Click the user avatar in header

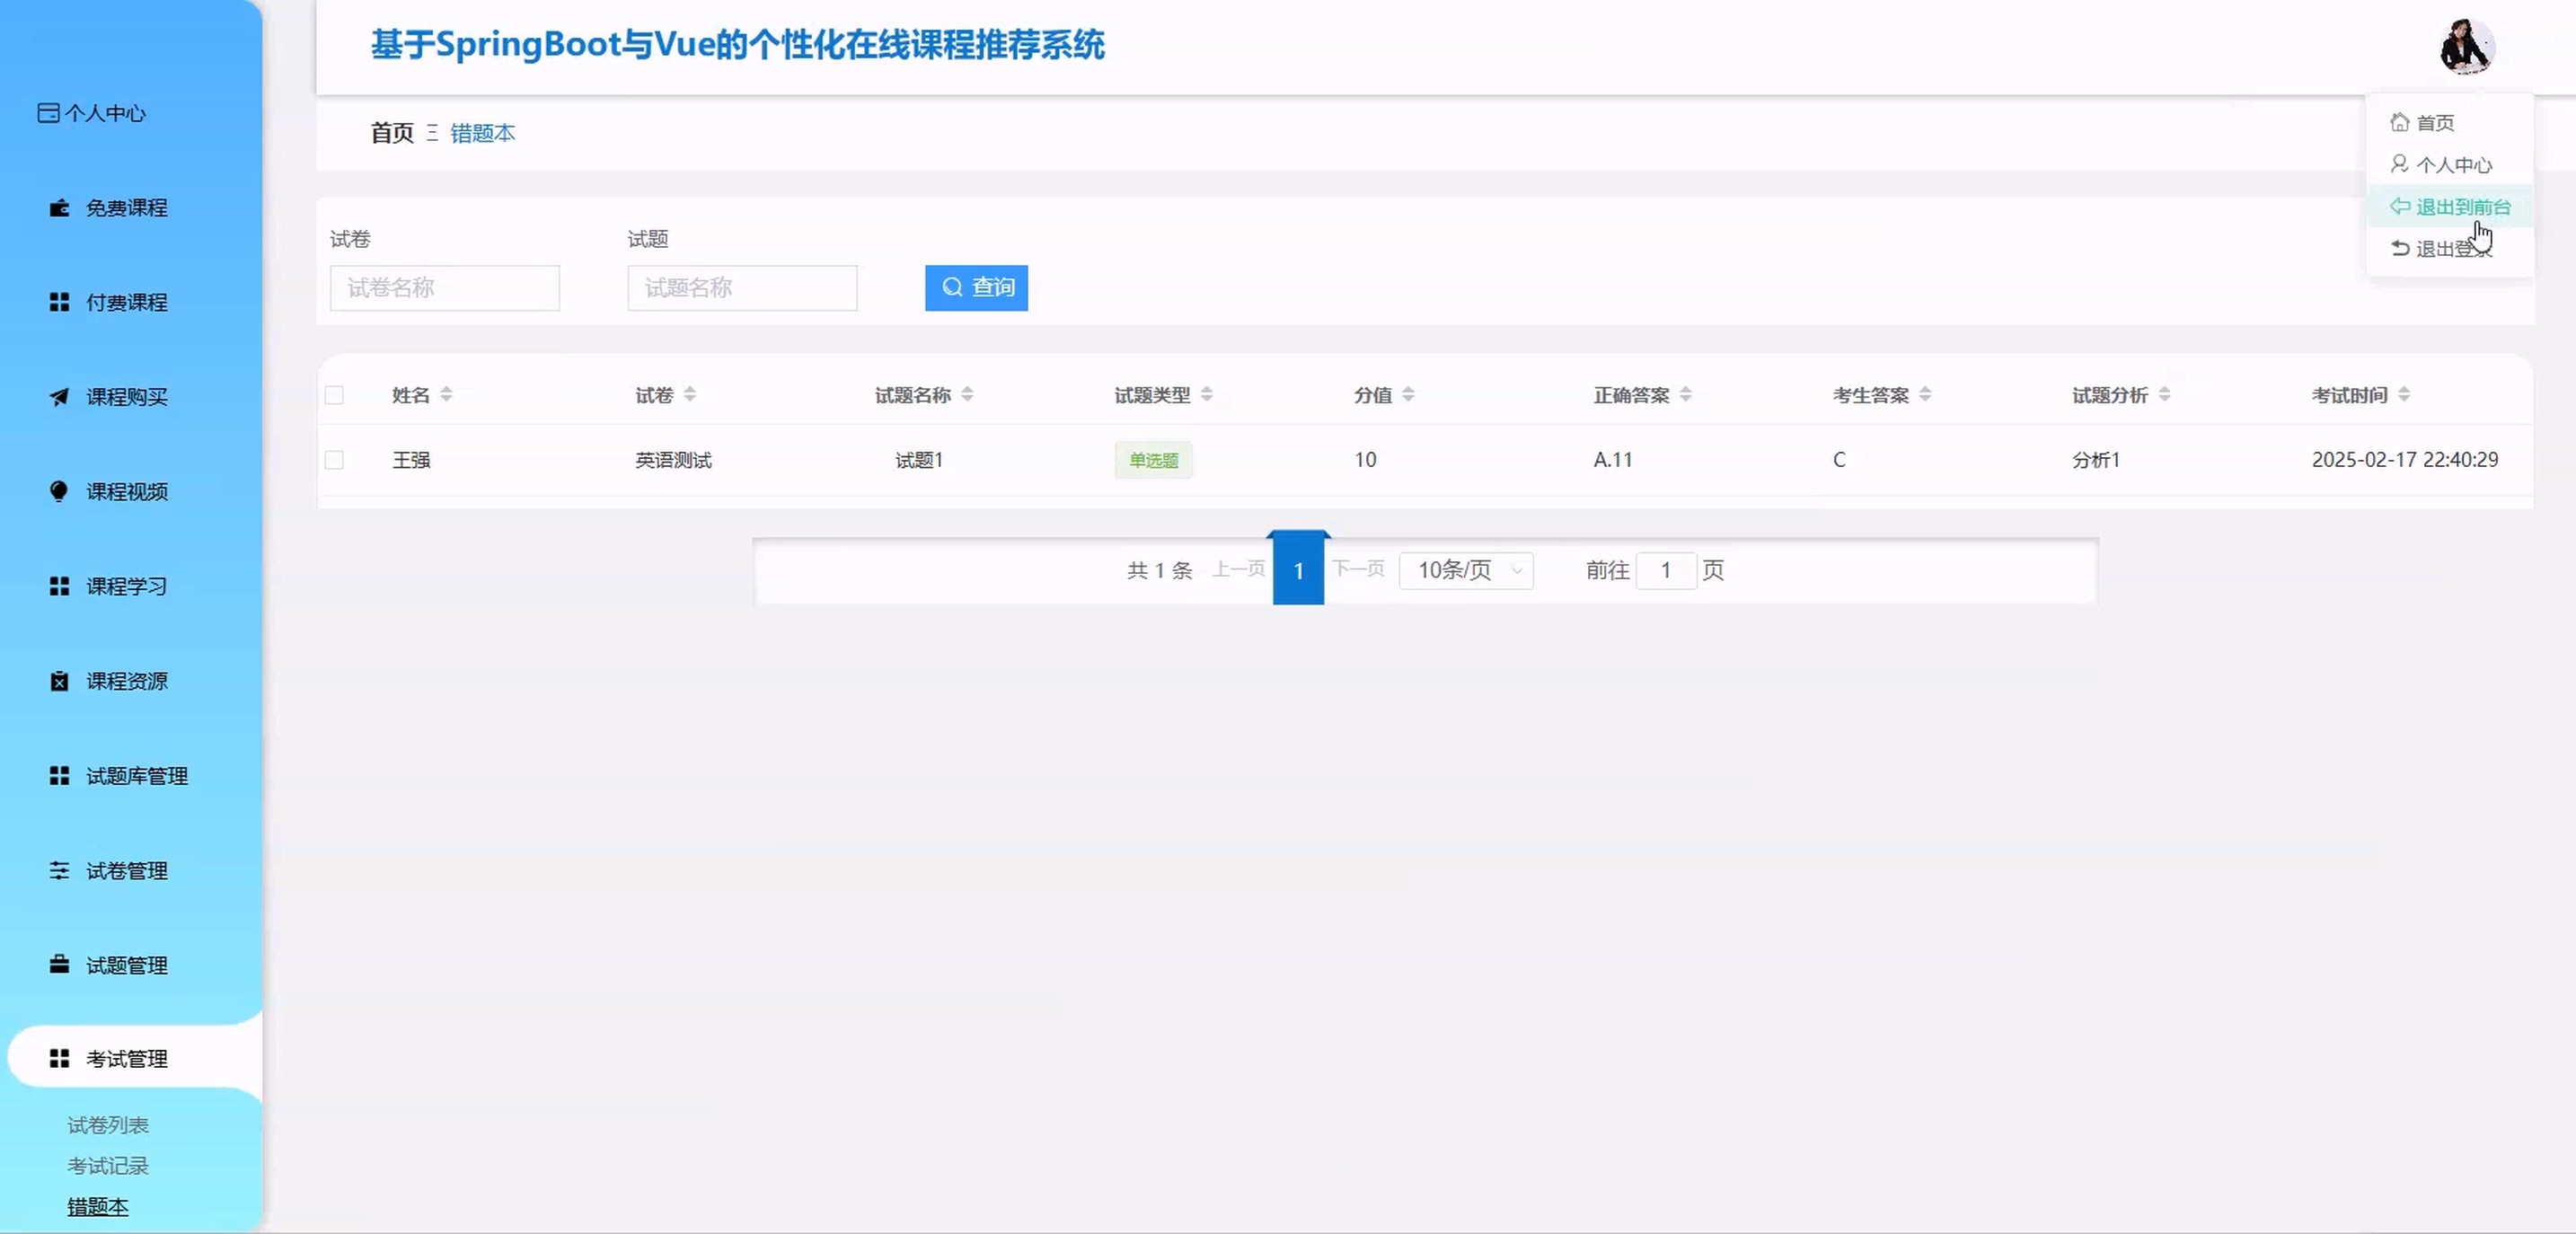tap(2466, 47)
